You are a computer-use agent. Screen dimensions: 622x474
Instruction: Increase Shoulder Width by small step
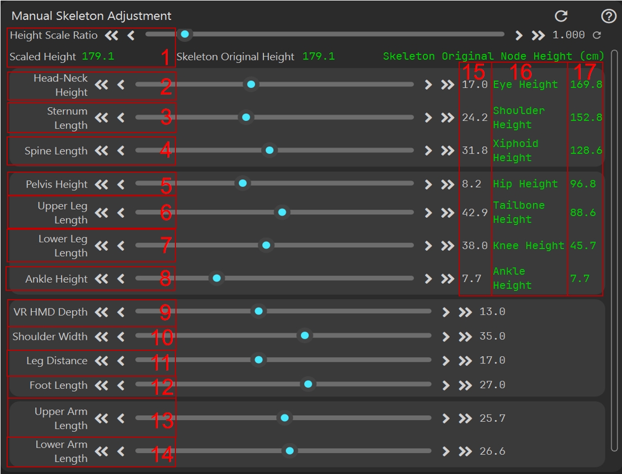446,337
